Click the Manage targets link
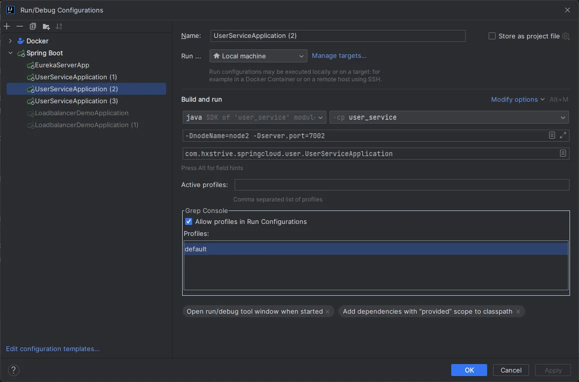 (x=339, y=56)
